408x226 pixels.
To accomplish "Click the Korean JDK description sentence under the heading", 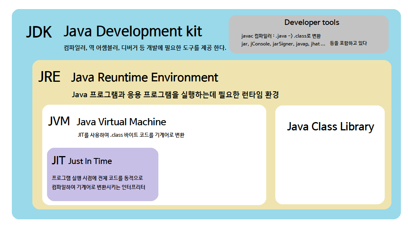I will click(145, 48).
